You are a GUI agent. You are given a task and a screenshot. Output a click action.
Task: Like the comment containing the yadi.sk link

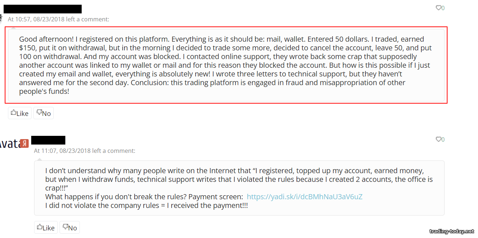click(46, 227)
